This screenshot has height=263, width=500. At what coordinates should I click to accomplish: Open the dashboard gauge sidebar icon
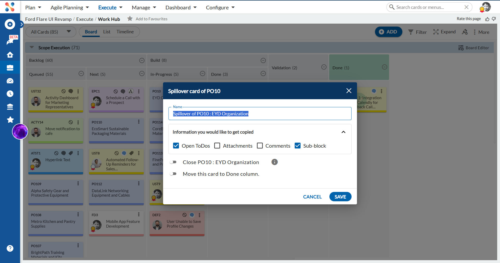point(10,81)
